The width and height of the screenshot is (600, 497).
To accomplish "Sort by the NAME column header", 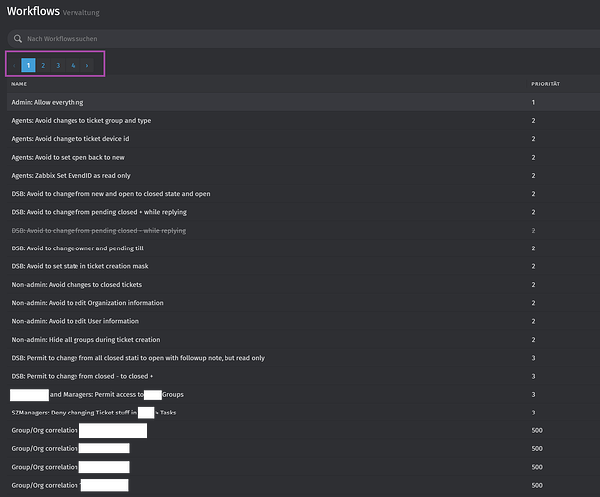I will (18, 84).
